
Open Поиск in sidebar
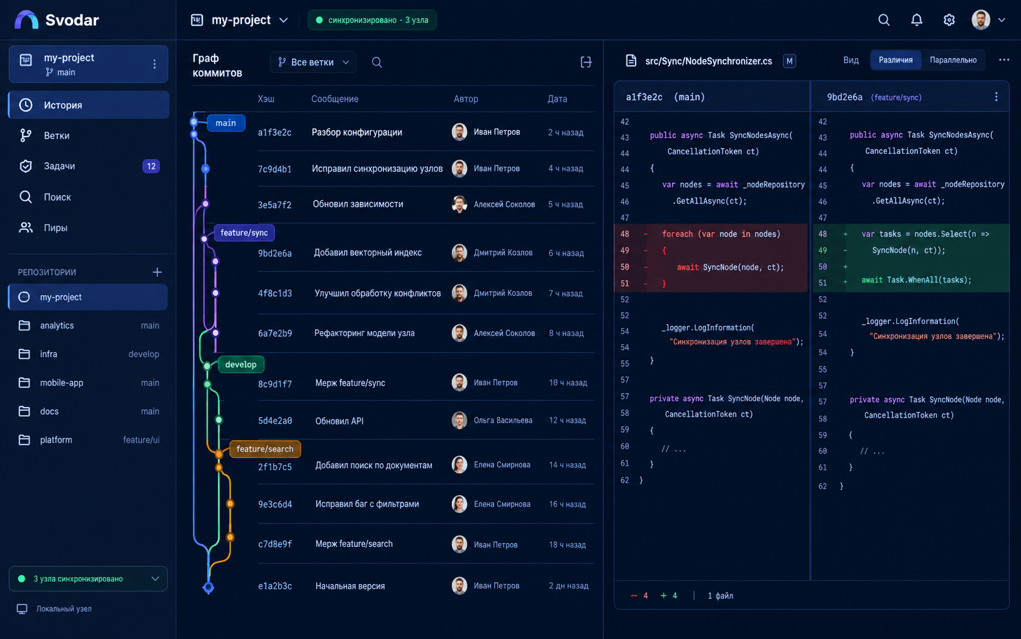(89, 197)
